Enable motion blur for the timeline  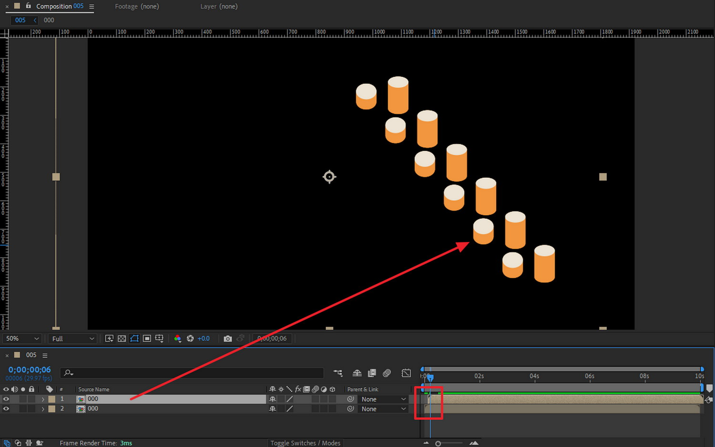(x=387, y=373)
